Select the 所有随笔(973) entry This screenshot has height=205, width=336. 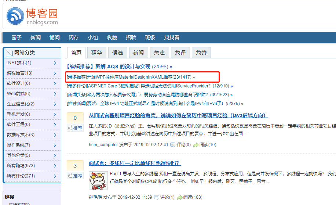(x=21, y=166)
